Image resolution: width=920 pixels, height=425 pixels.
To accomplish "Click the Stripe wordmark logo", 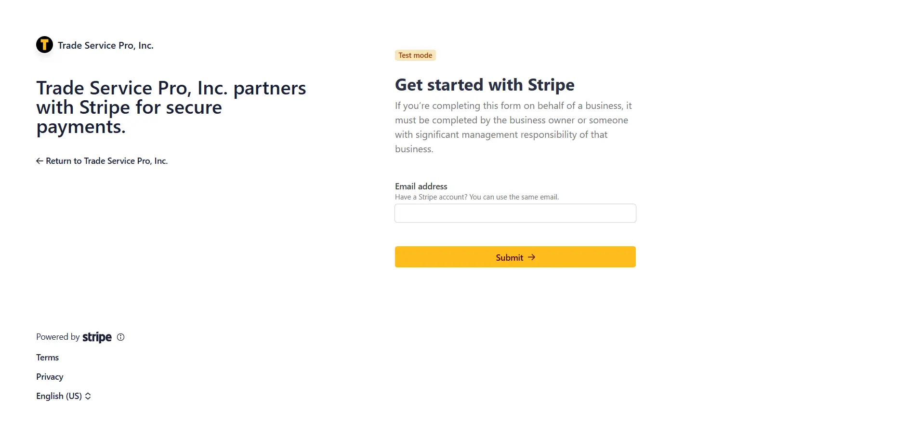I will (97, 337).
